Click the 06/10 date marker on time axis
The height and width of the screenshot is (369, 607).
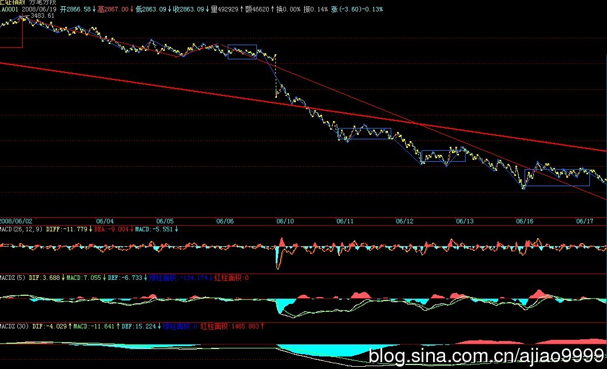(x=285, y=221)
